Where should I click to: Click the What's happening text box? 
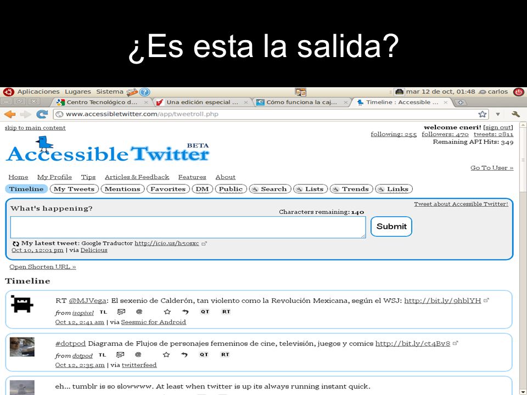click(x=188, y=227)
